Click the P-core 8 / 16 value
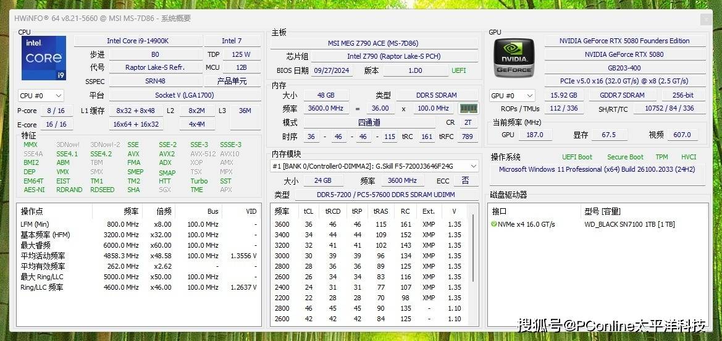 (56, 111)
